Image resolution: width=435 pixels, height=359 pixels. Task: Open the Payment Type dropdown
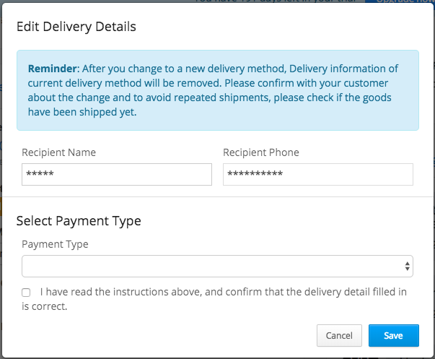pyautogui.click(x=216, y=266)
